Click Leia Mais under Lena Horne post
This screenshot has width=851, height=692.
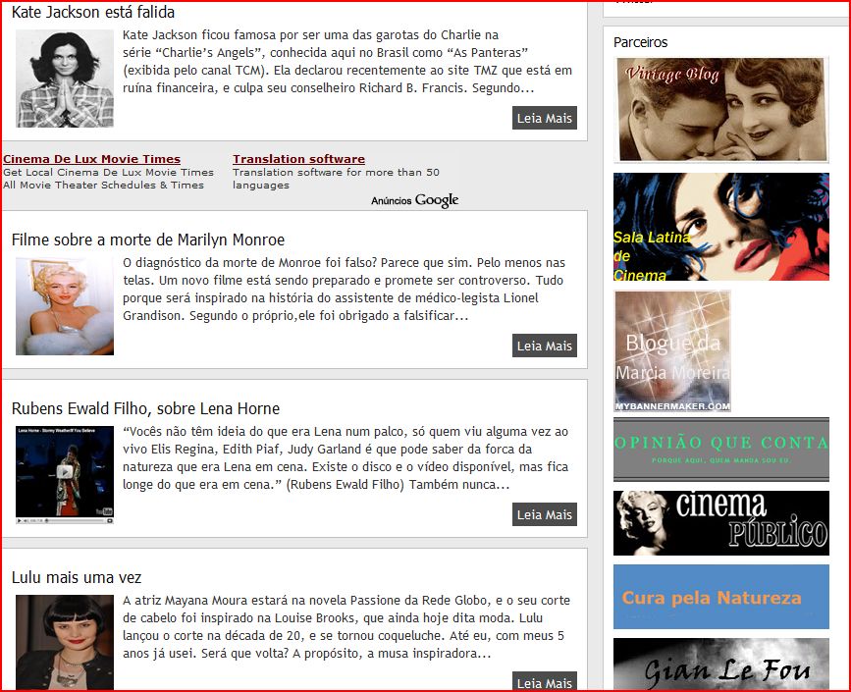(545, 514)
